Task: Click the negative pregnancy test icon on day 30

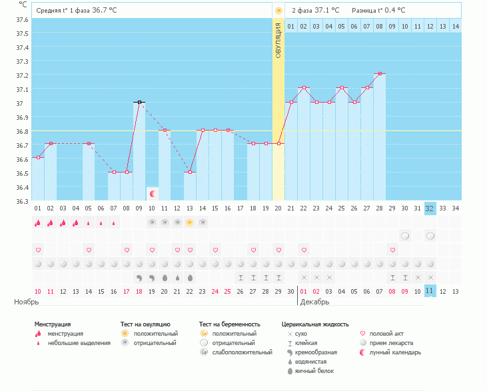Action: click(405, 236)
